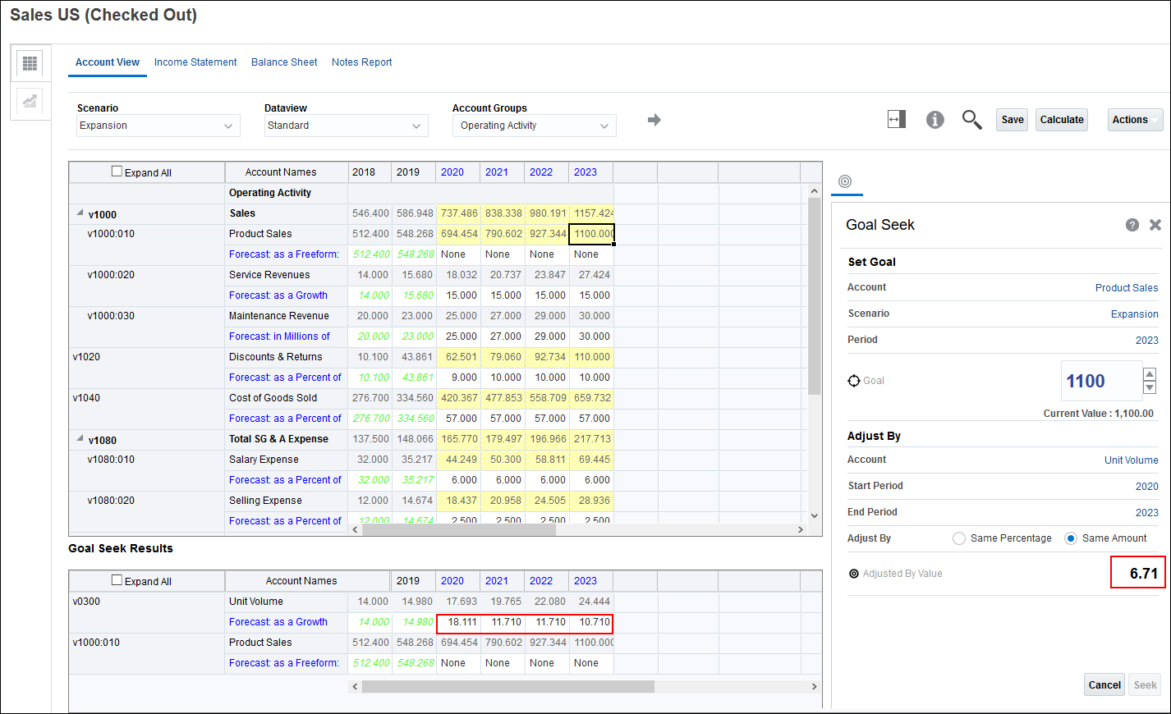1171x714 pixels.
Task: Open the Balance Sheet tab
Action: coord(283,62)
